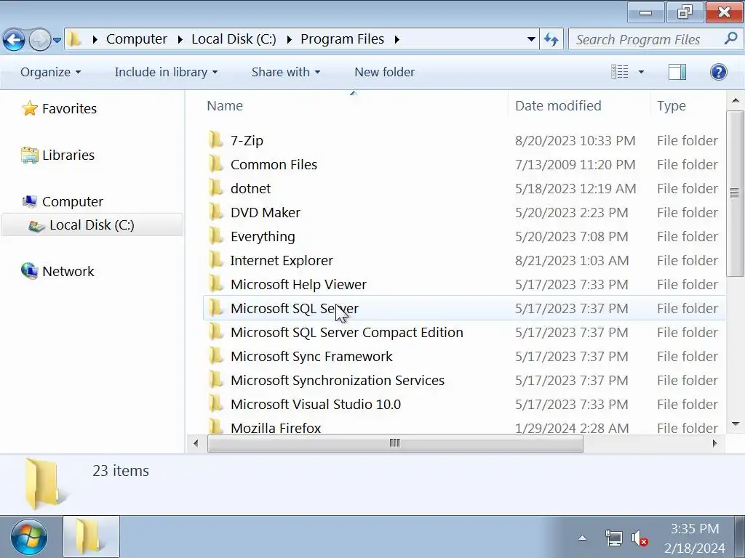Click the search magnifier icon

point(730,39)
